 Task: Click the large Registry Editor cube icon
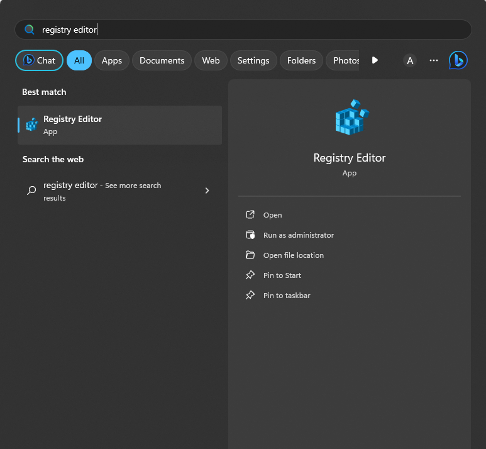click(350, 118)
